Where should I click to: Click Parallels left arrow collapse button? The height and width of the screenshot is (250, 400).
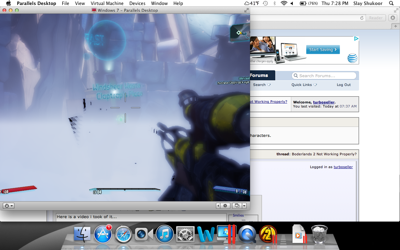[218, 206]
